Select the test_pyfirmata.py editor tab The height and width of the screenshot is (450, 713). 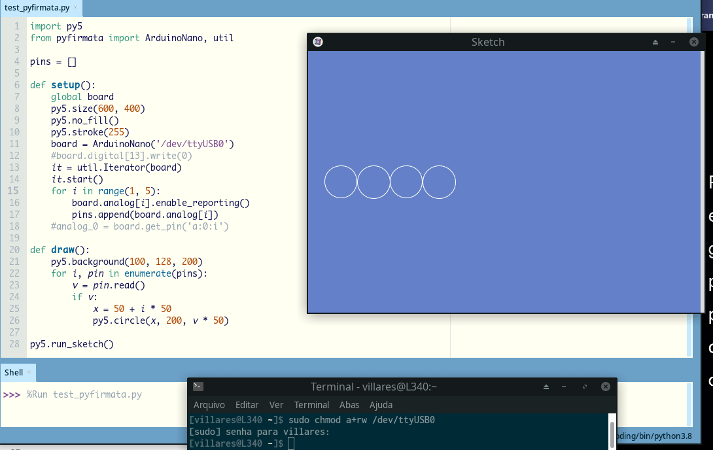tap(36, 8)
